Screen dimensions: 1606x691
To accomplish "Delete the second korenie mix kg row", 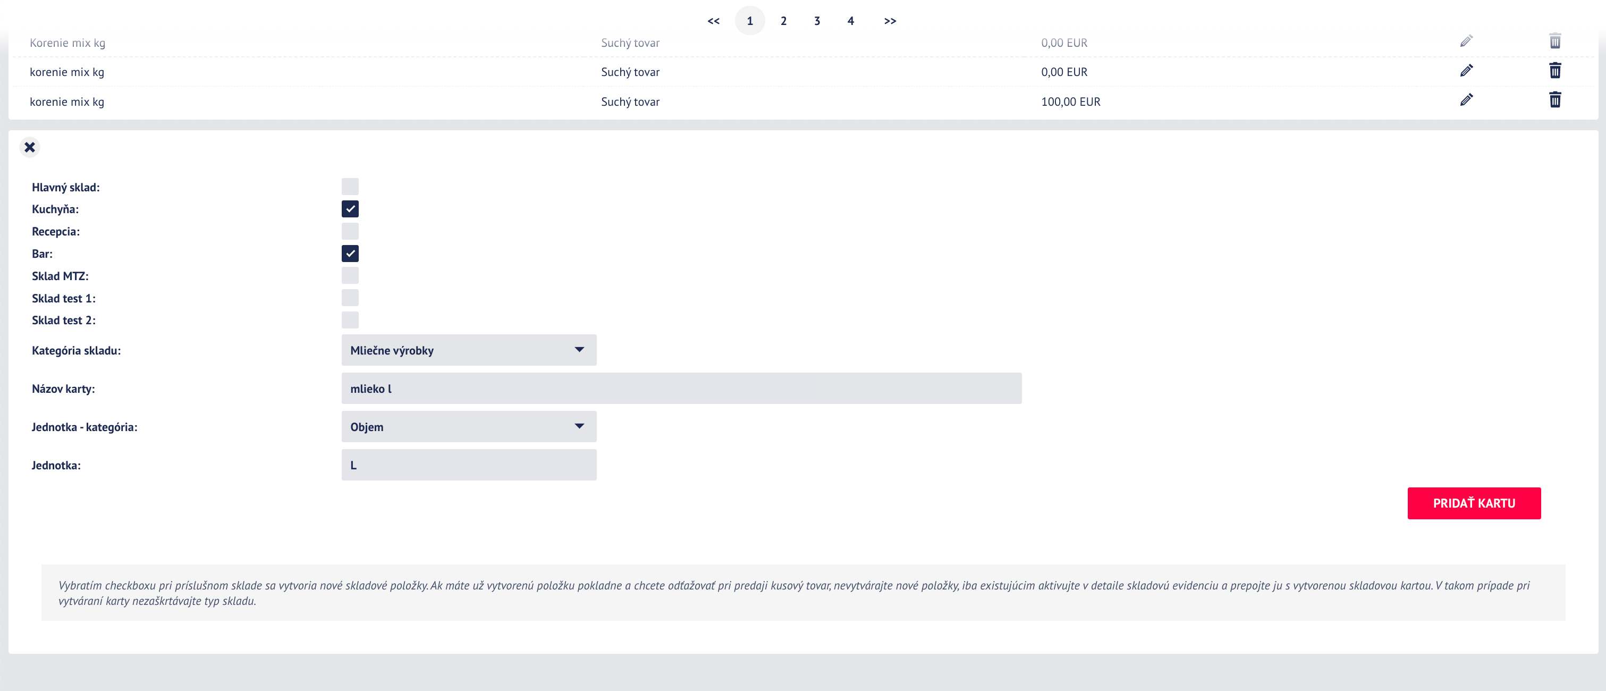I will 1555,71.
